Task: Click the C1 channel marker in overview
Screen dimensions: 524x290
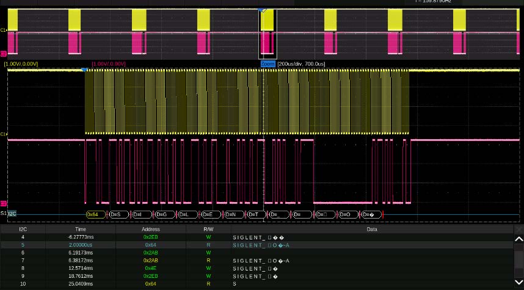Action: click(3, 29)
